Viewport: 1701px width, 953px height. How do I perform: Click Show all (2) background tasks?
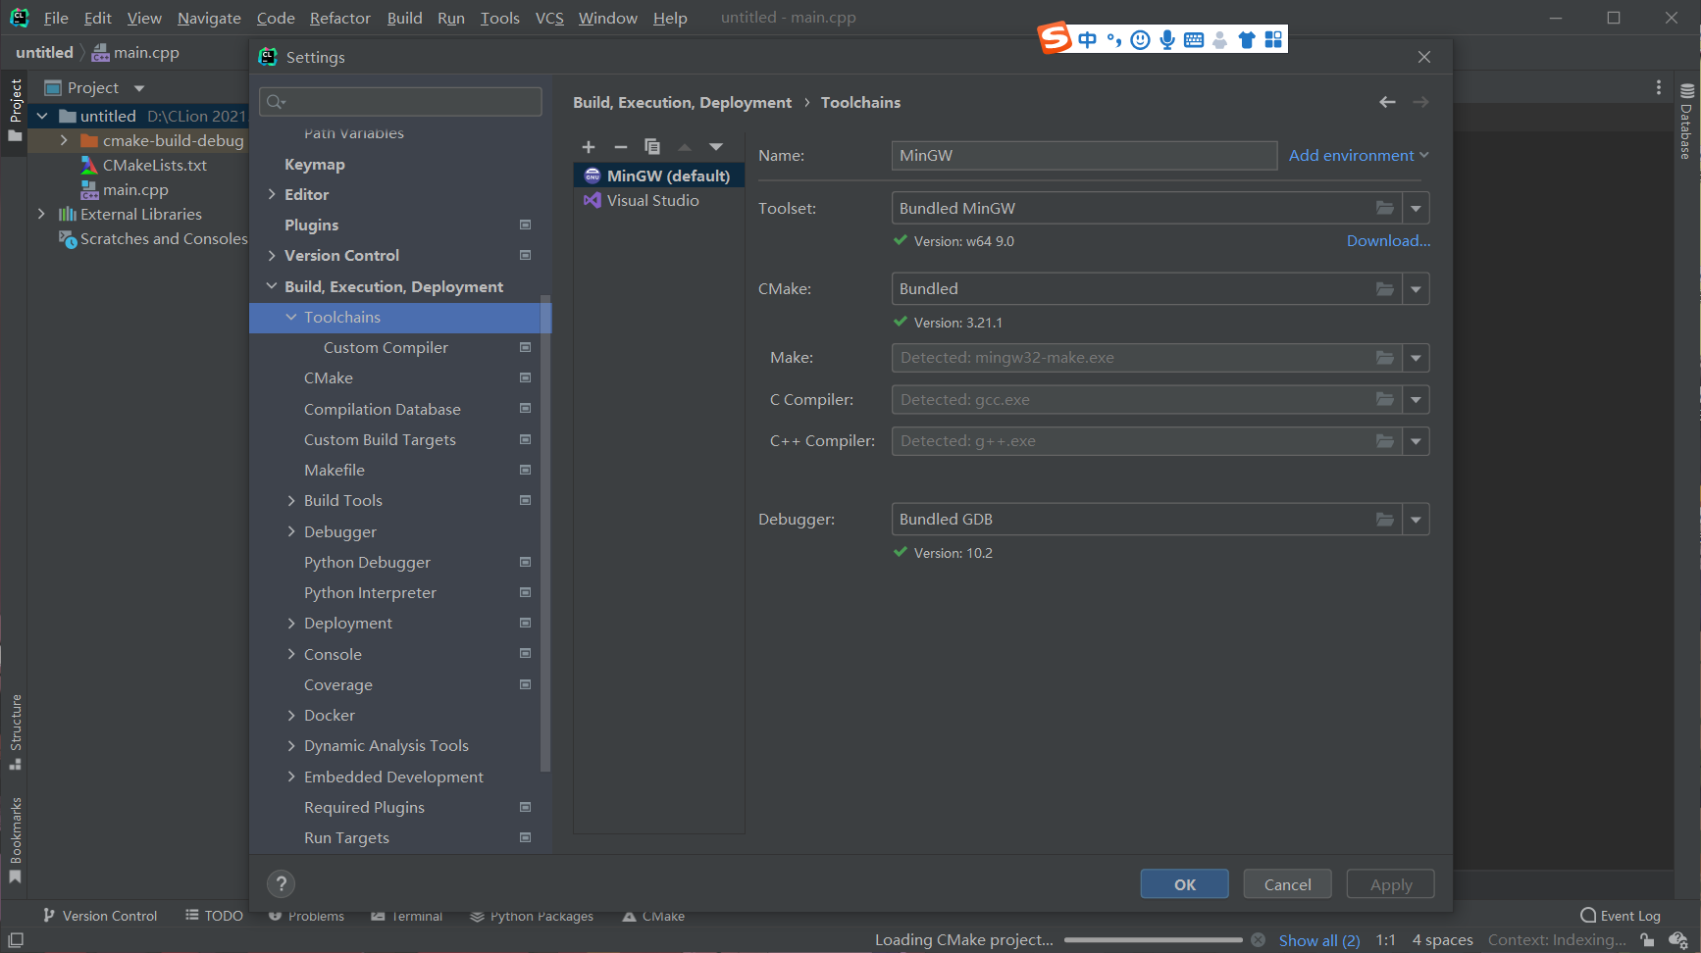pos(1319,940)
